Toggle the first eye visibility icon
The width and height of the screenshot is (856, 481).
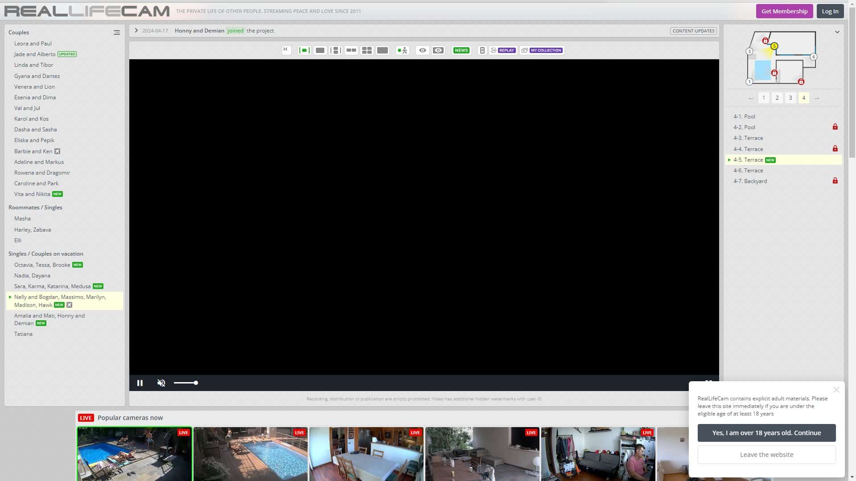pyautogui.click(x=422, y=50)
